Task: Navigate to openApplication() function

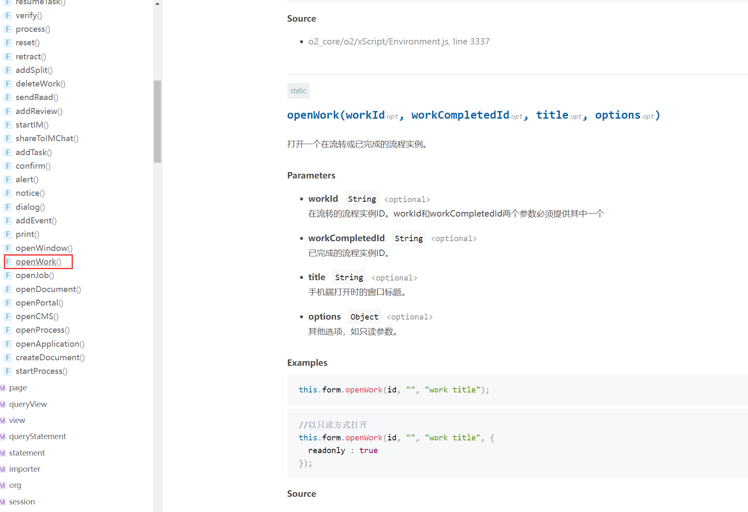Action: tap(50, 344)
